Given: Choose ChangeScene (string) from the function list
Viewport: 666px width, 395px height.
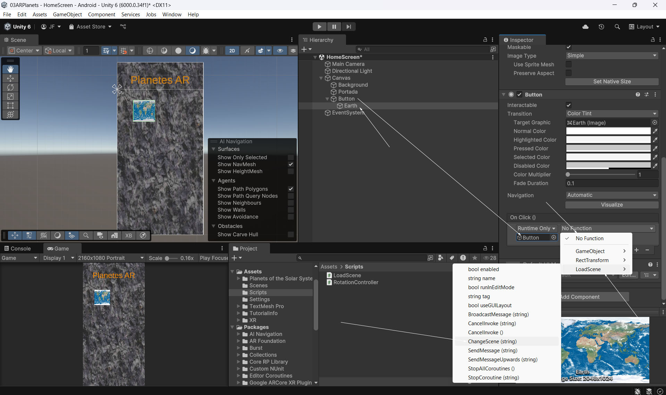Looking at the screenshot, I should coord(492,342).
